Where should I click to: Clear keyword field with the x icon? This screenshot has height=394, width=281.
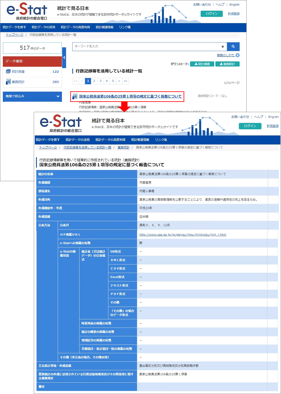coord(223,47)
